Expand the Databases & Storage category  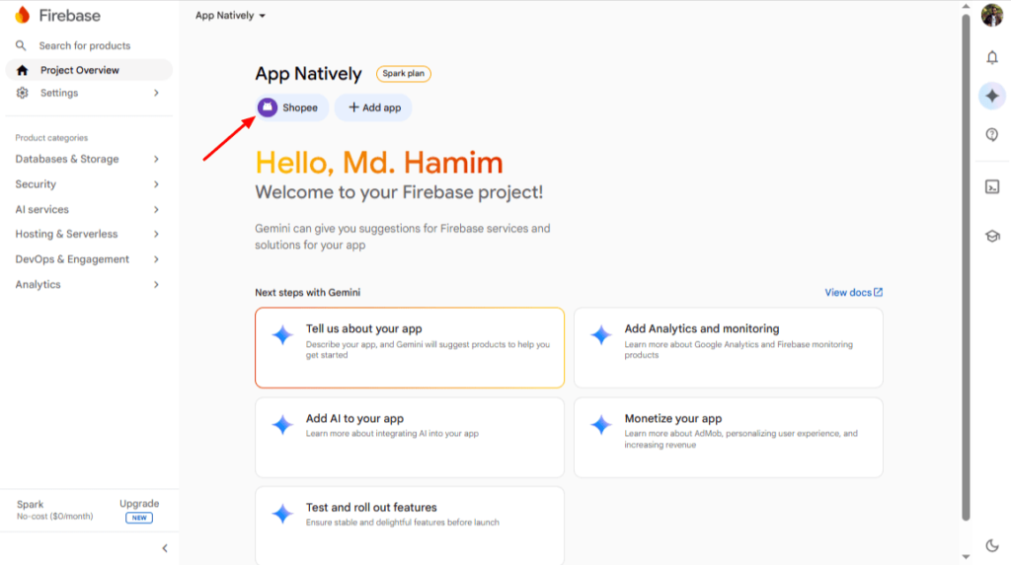(x=87, y=159)
